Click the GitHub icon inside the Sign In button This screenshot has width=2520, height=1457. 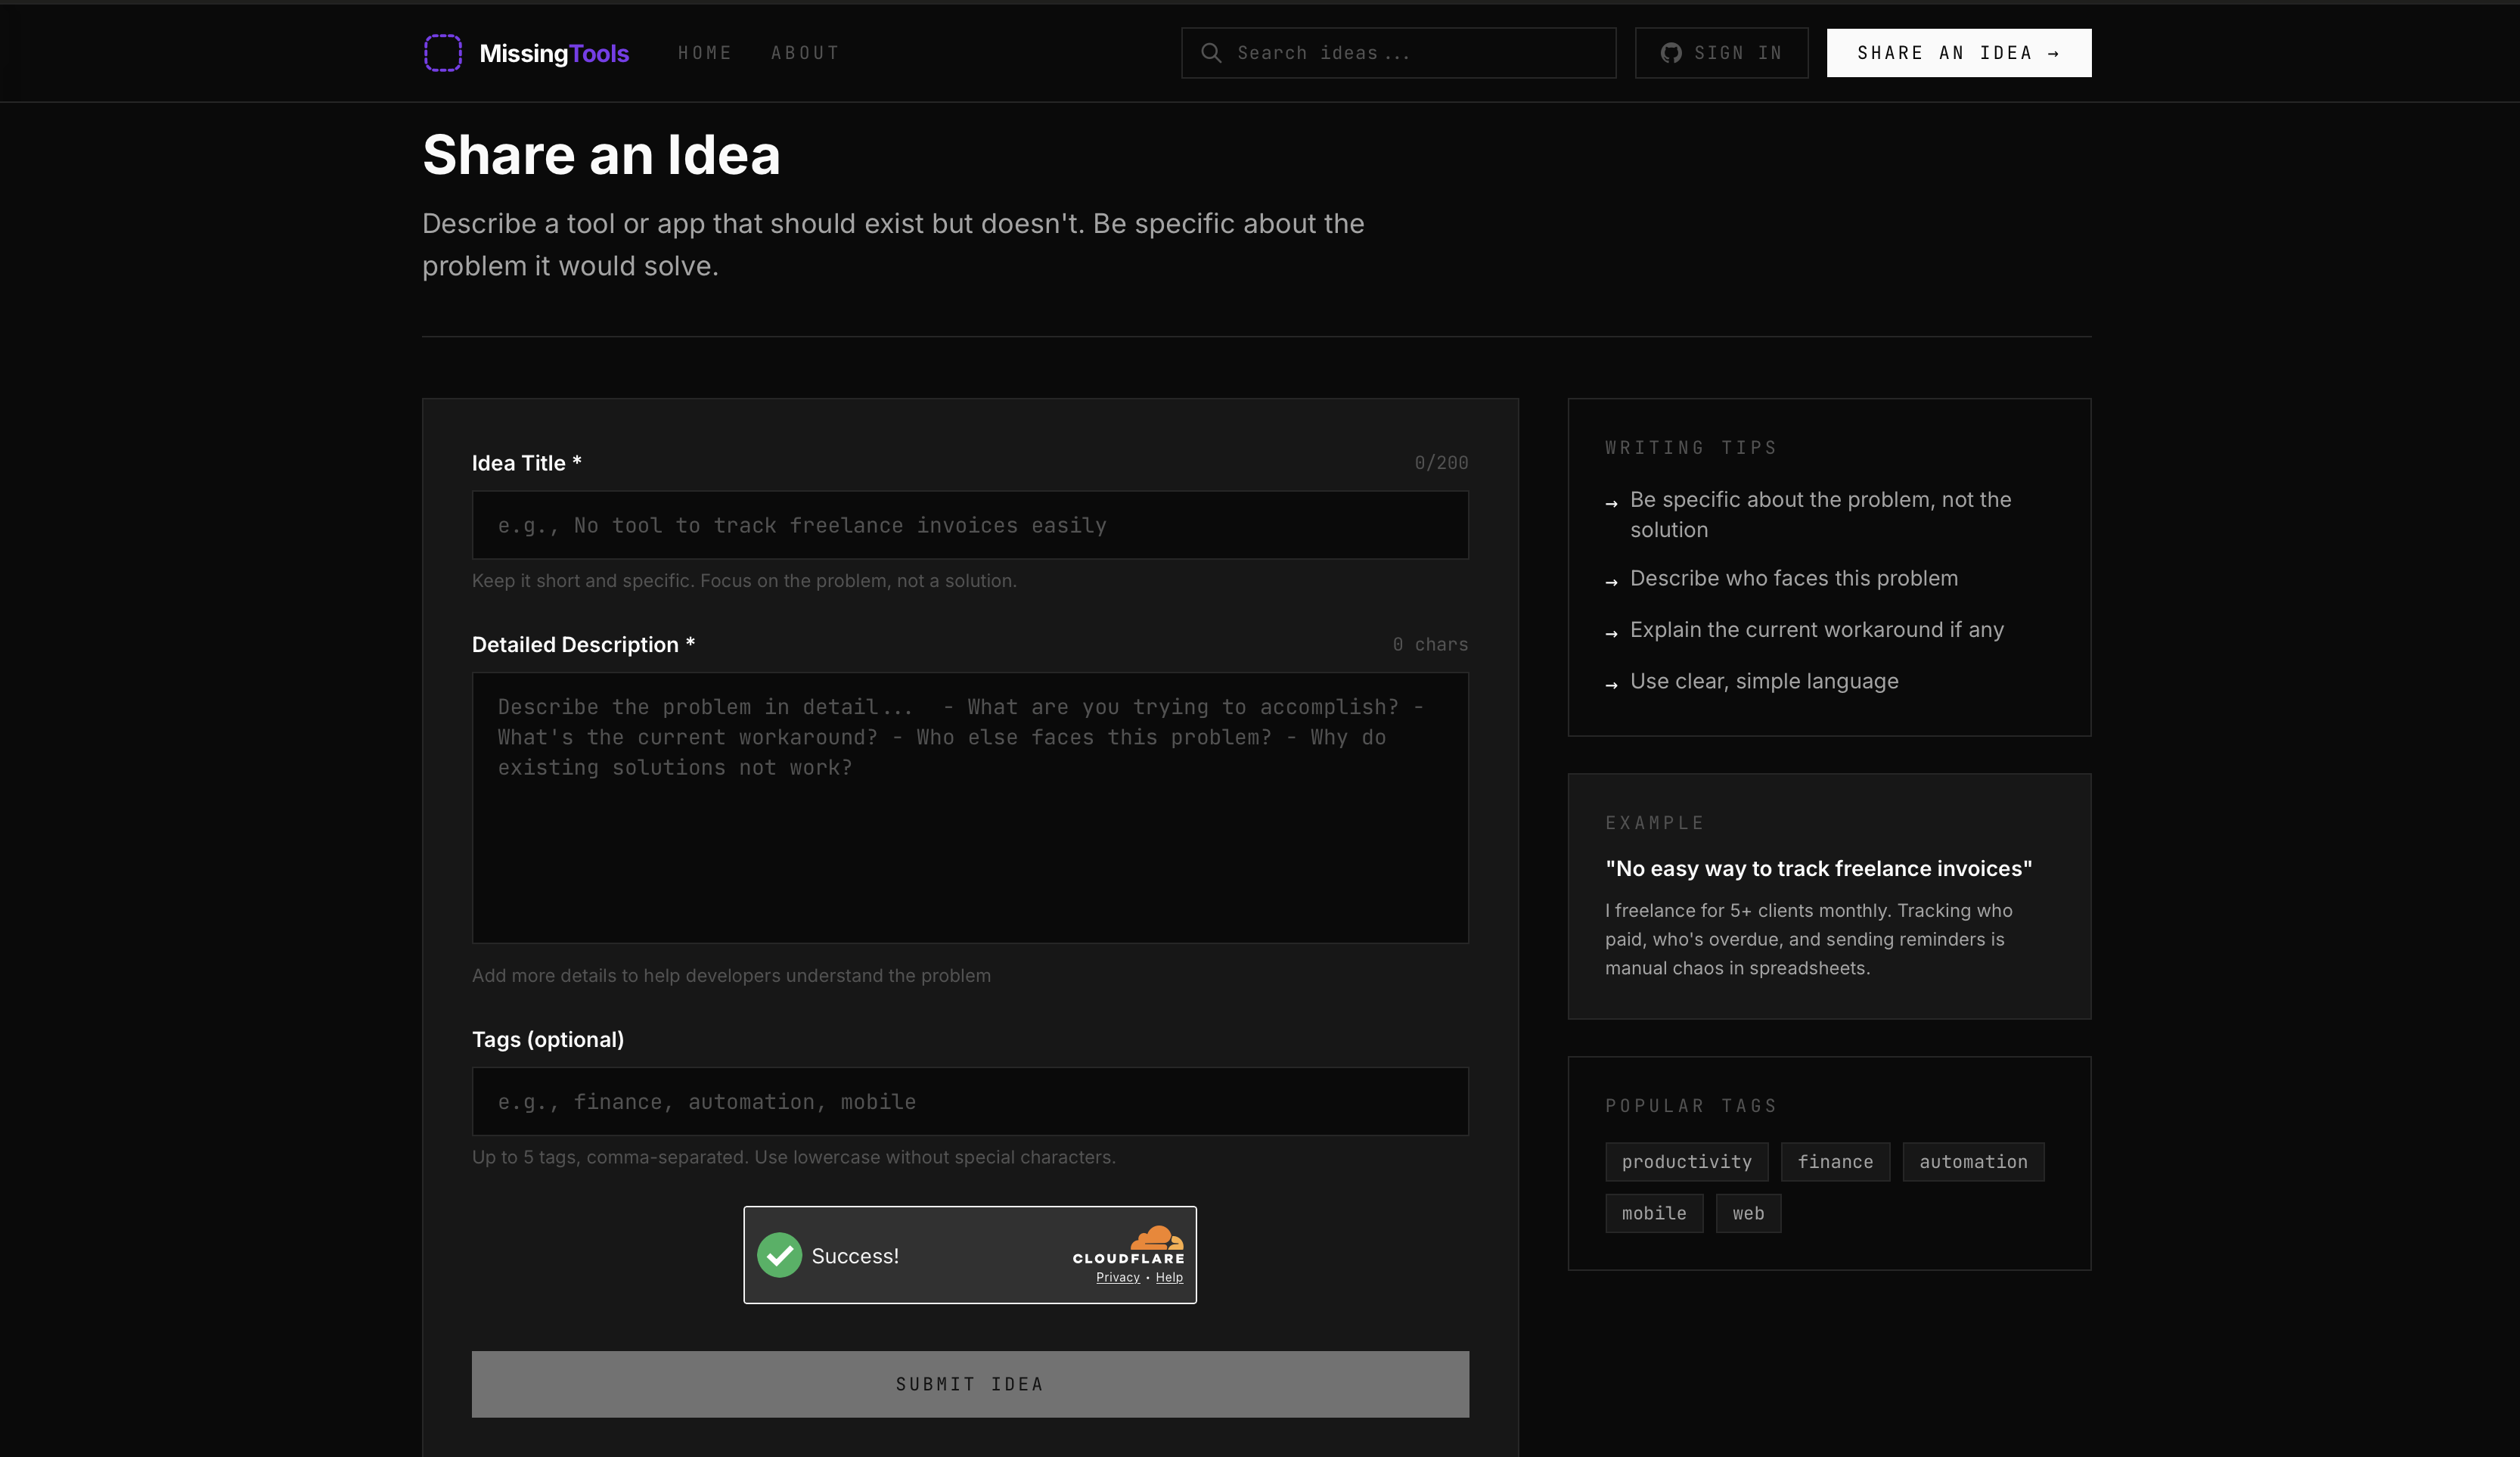pos(1671,53)
